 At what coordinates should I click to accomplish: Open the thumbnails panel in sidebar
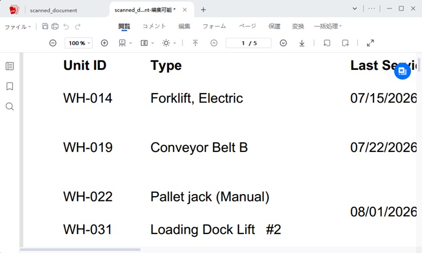pyautogui.click(x=9, y=66)
